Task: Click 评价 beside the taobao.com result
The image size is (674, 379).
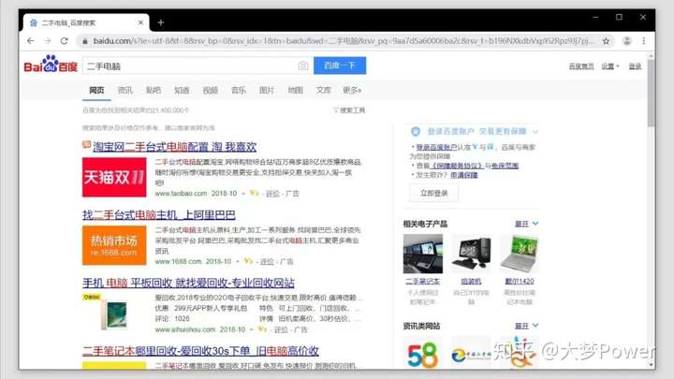Action: 272,194
